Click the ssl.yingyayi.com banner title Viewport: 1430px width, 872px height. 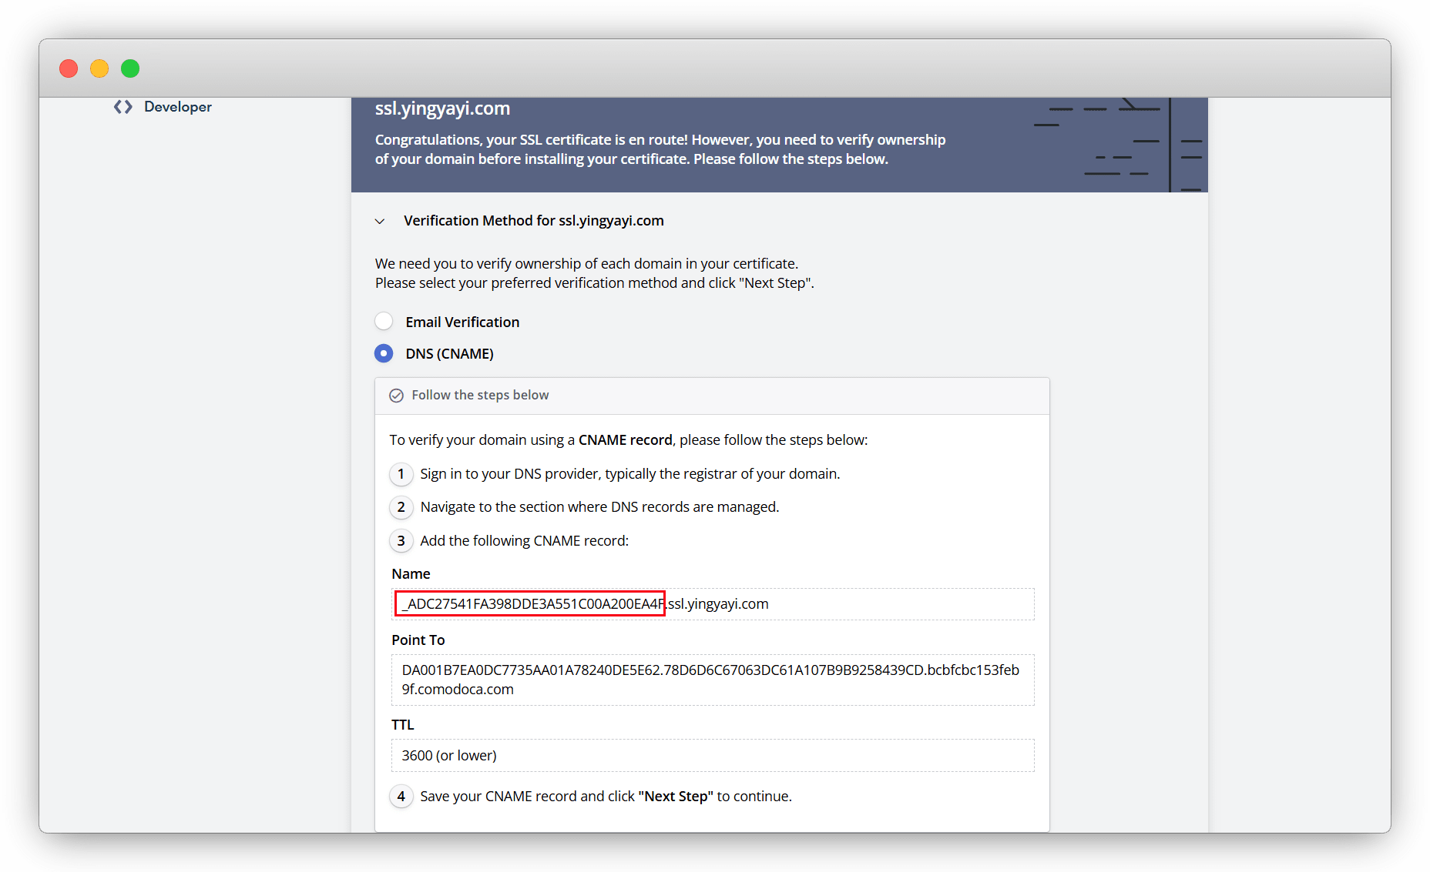(x=442, y=109)
